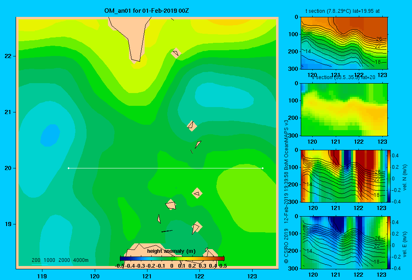Click the 'vel. E (m/s)' axis label
Screen dimensions: 412x280
click(x=405, y=244)
